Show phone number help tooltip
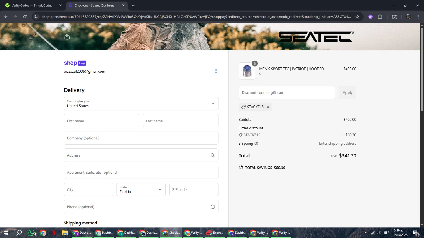Viewport: 424px width, 238px height. (x=213, y=207)
